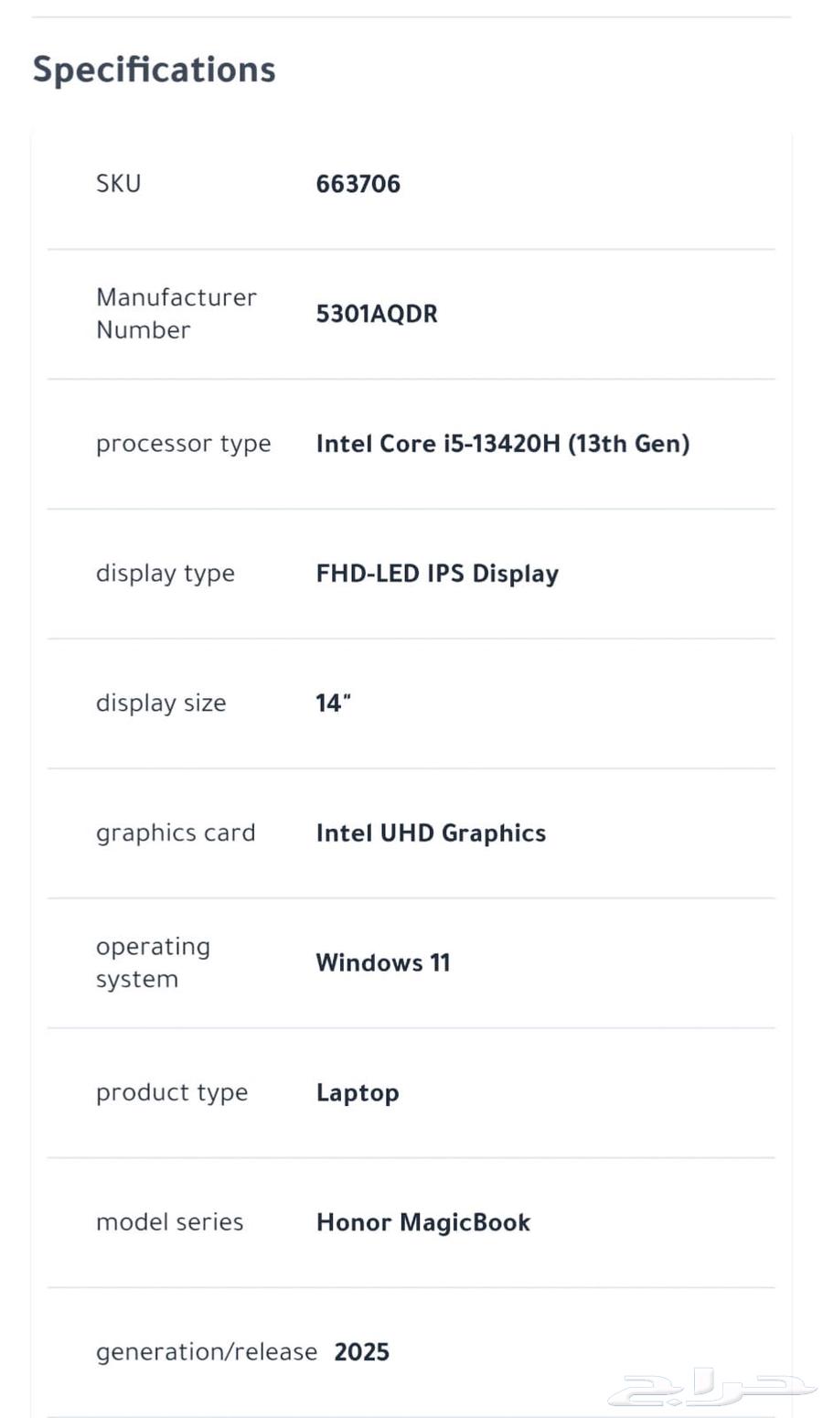The height and width of the screenshot is (1418, 823).
Task: Click the processor type label
Action: [x=183, y=444]
